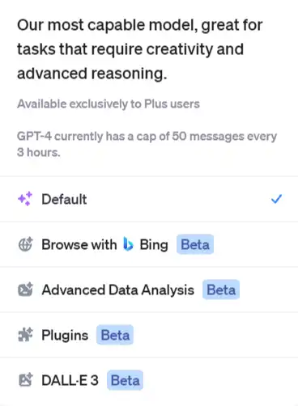Click the Available exclusively to Plus users text
Viewport: 298px width, 406px height.
click(x=109, y=104)
